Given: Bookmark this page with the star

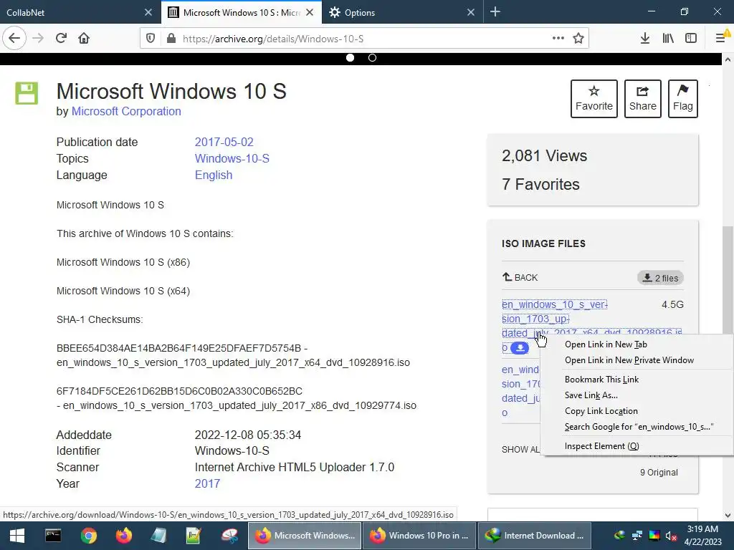Looking at the screenshot, I should (x=578, y=39).
